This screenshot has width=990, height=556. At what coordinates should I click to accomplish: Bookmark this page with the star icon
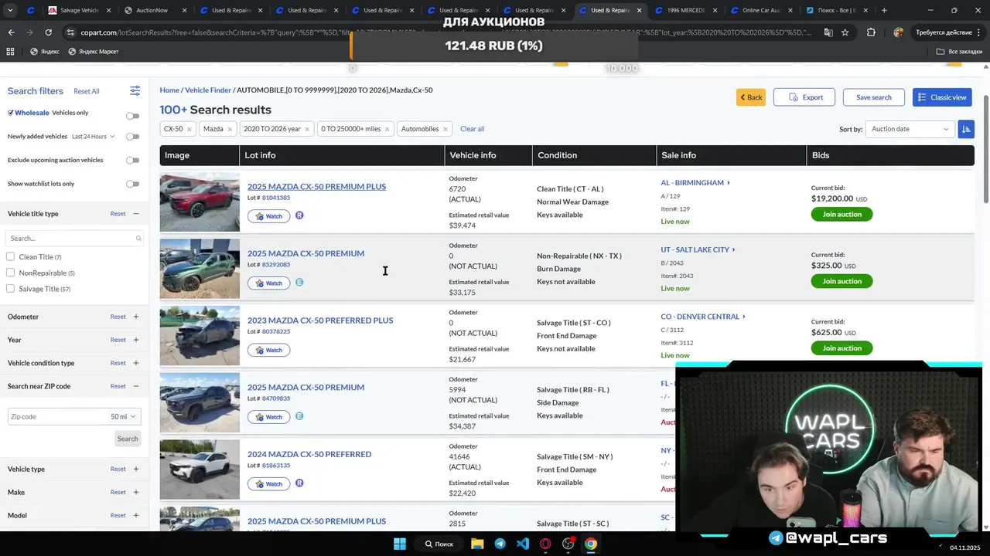[x=845, y=32]
